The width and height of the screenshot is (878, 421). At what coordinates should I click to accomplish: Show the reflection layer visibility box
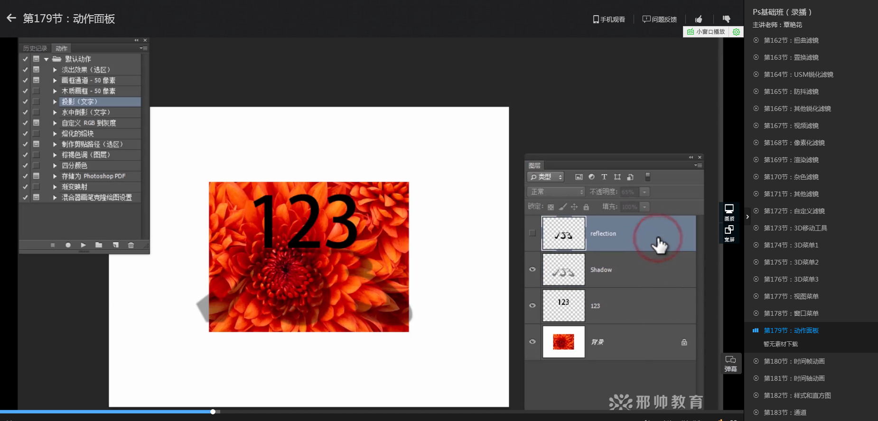[x=532, y=233]
